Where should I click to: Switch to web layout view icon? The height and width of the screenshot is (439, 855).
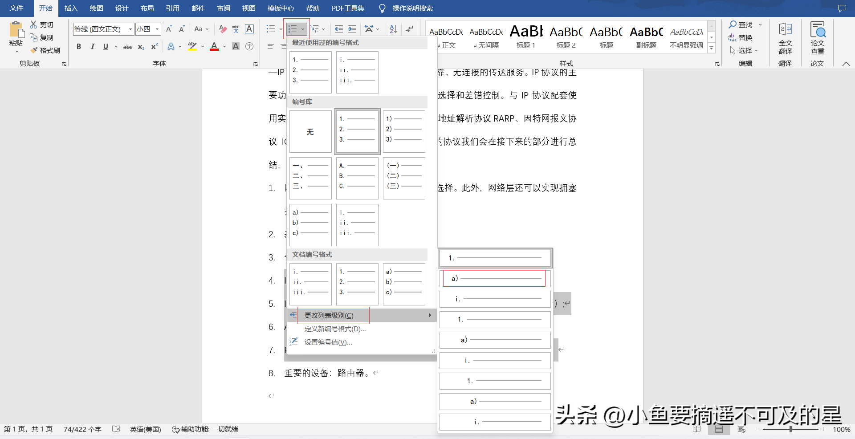tap(741, 429)
